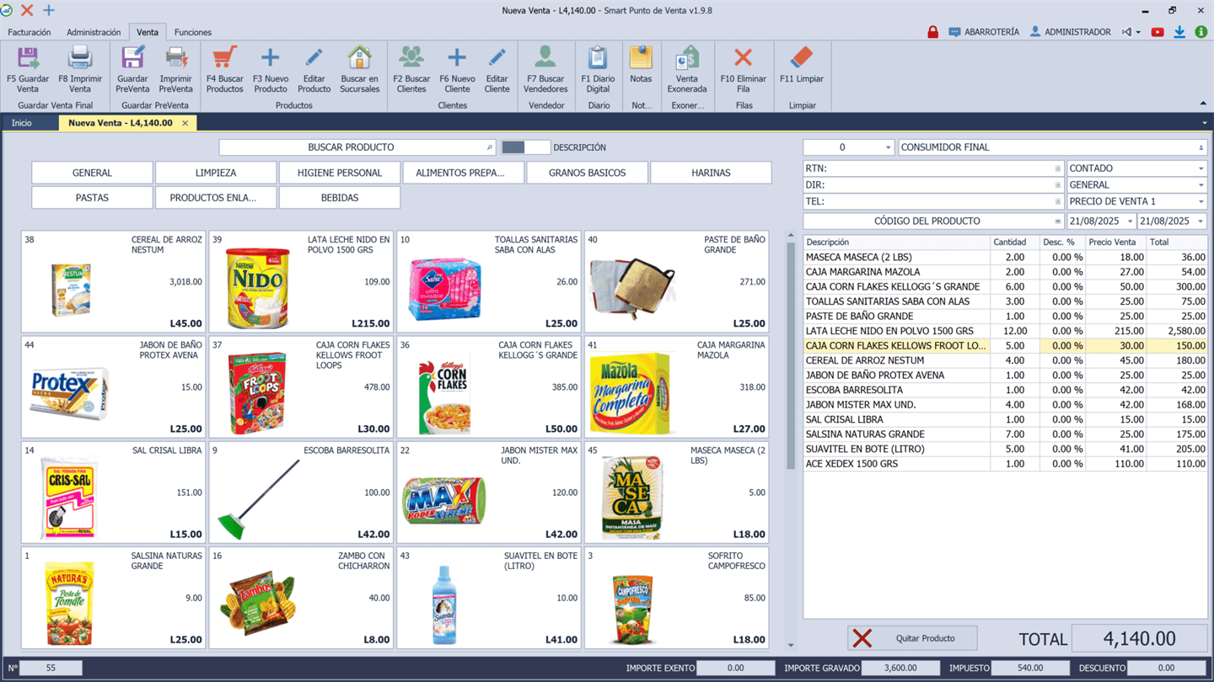
Task: Click into the RTN field
Action: point(933,168)
